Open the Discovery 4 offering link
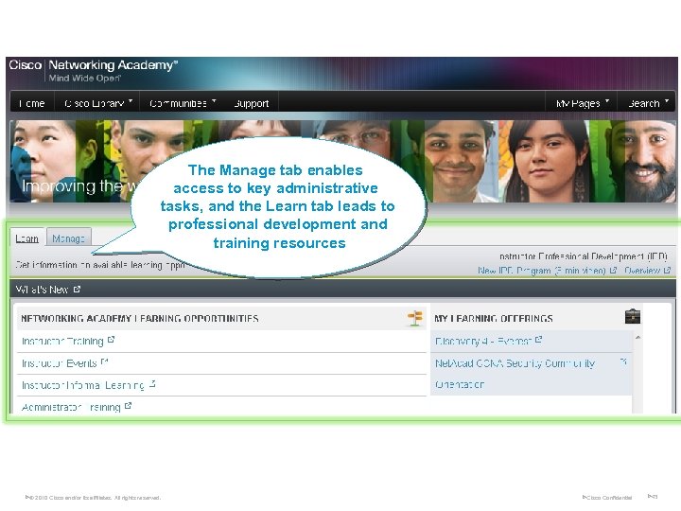 point(483,341)
